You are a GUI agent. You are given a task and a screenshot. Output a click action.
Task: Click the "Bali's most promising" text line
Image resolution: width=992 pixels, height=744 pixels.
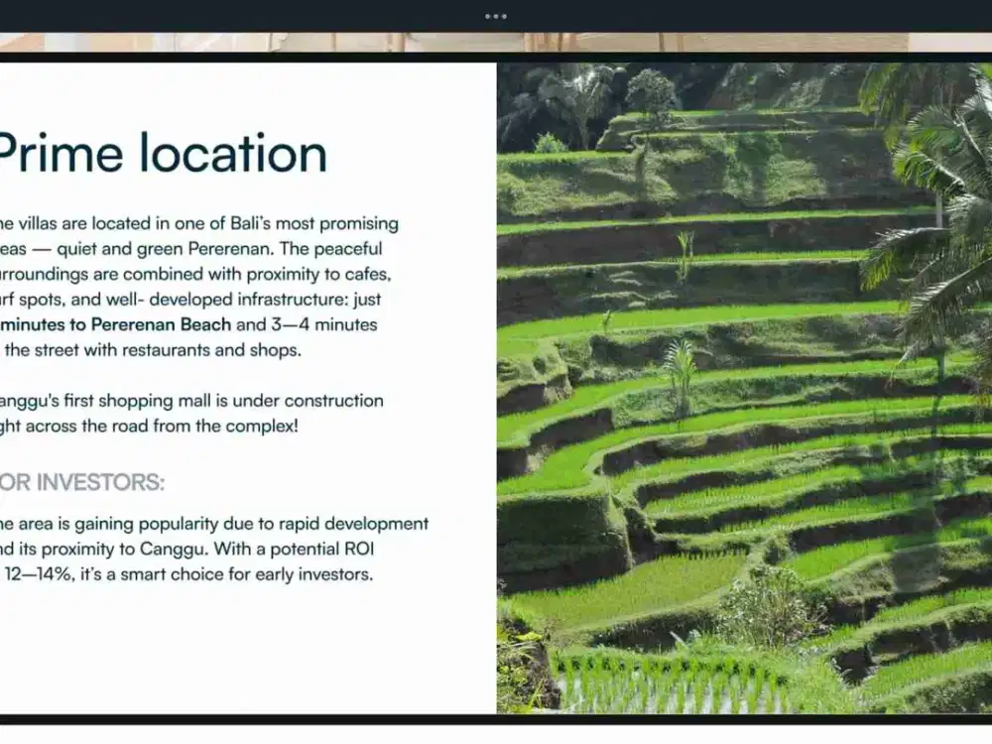[x=199, y=223]
